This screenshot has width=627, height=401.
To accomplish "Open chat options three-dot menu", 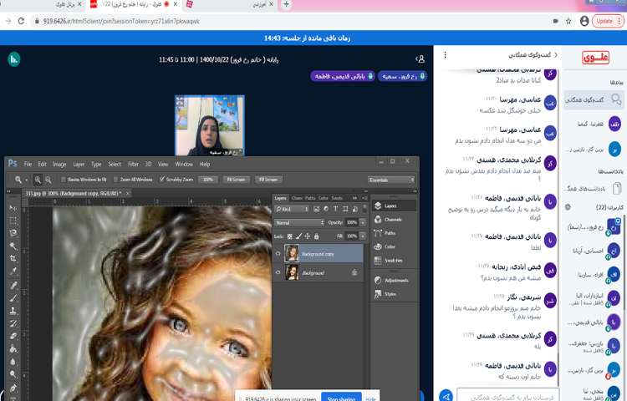I will 445,54.
